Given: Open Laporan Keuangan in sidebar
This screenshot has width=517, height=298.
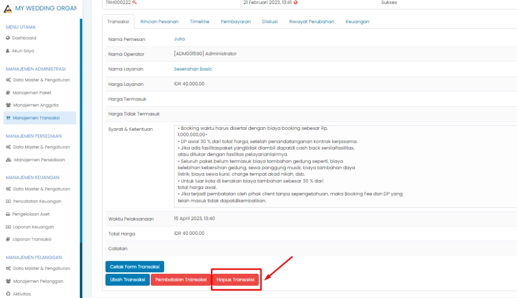Looking at the screenshot, I should click(33, 227).
